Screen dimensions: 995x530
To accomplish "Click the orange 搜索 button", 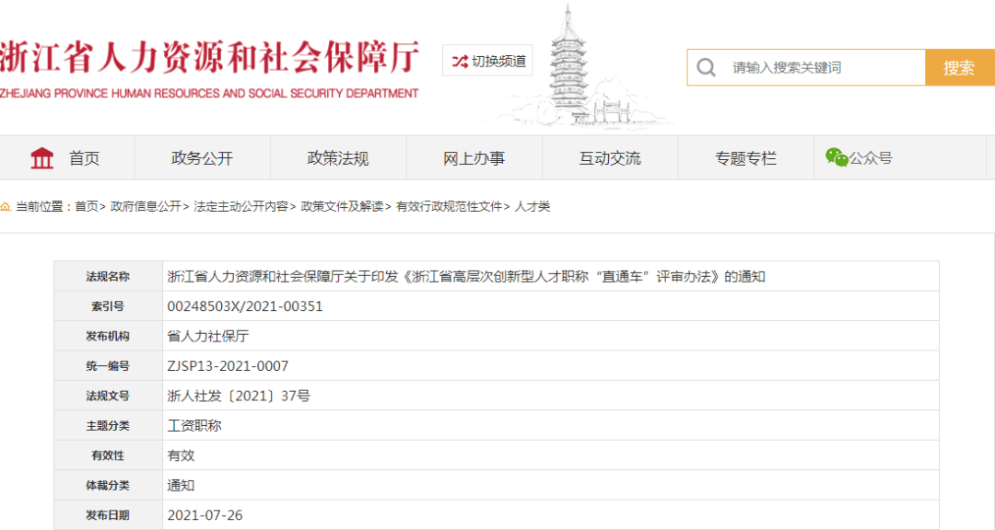I will point(959,67).
